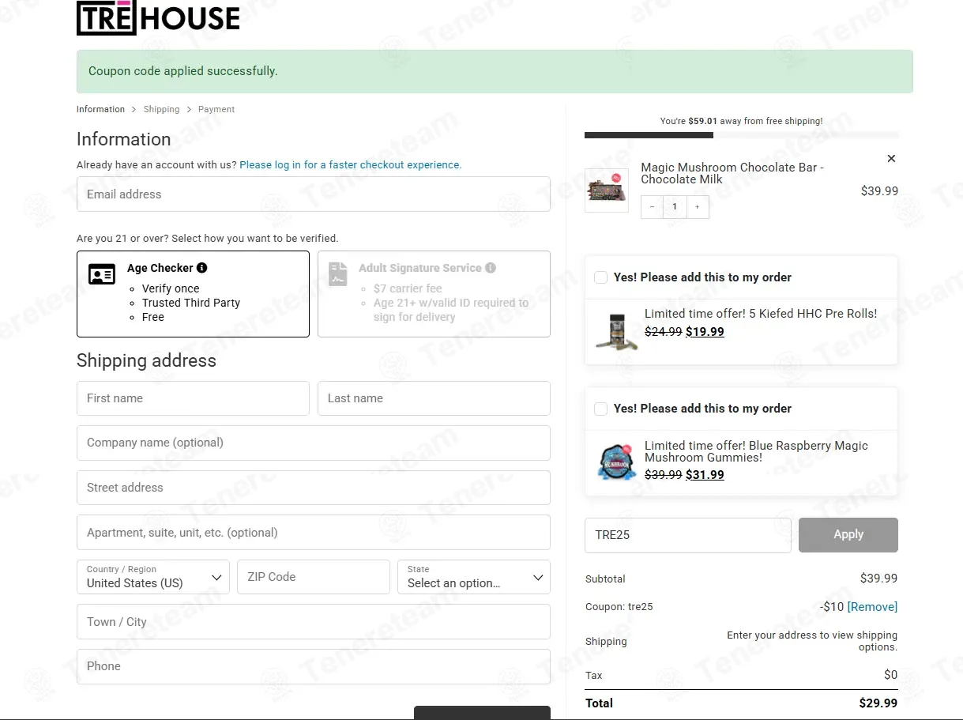Click the TRĒ HOUSE logo

[x=158, y=17]
